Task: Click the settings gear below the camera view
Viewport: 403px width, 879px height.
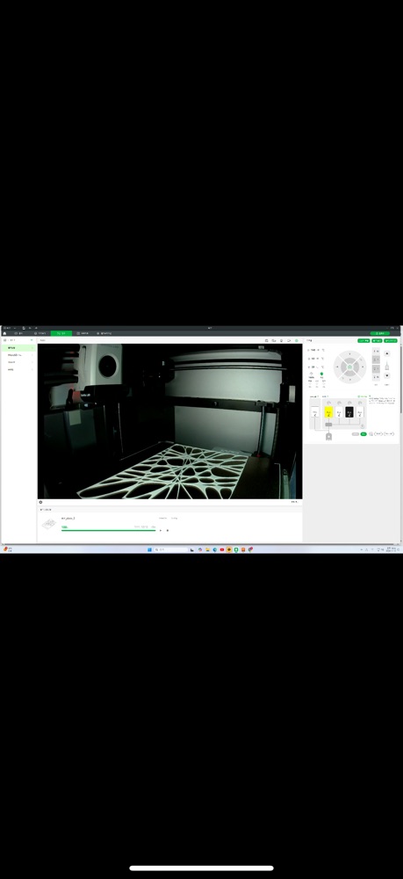Action: [40, 502]
